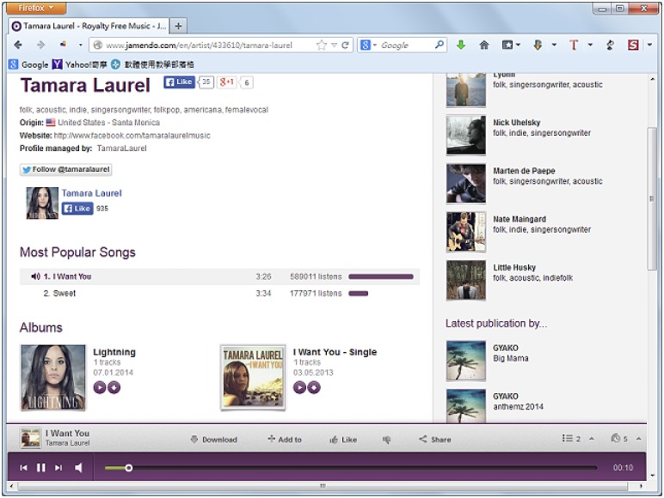Select the Tamara Laurel browser tab
664x498 pixels.
[x=89, y=27]
